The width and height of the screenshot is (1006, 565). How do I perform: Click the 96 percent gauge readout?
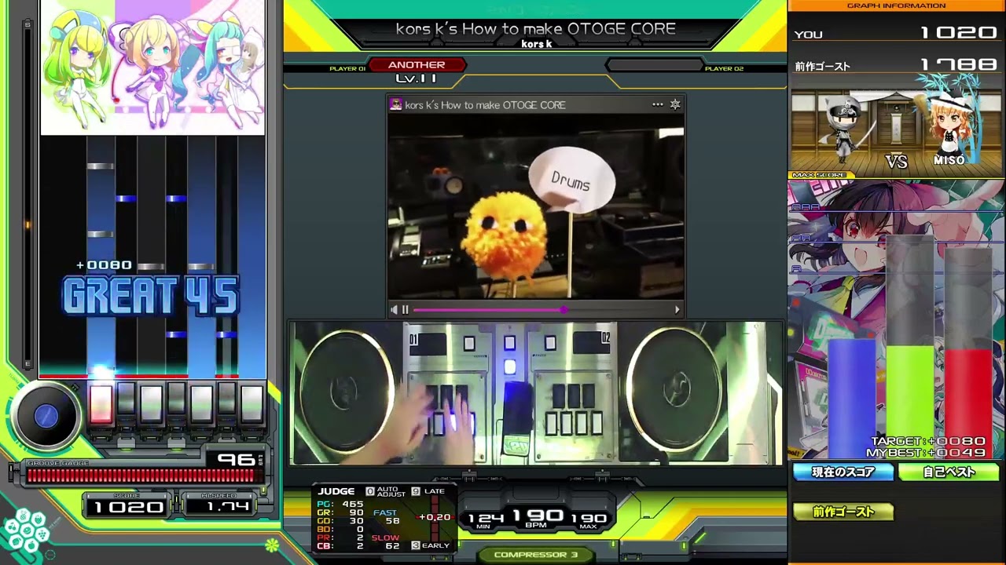coord(236,459)
